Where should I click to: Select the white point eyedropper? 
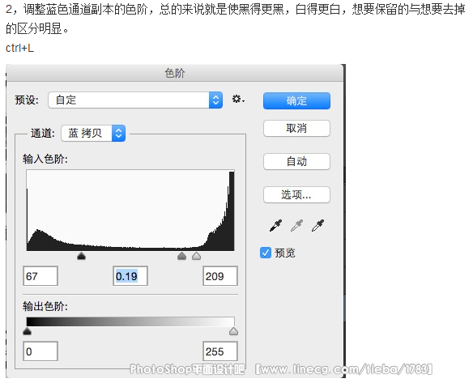point(318,226)
